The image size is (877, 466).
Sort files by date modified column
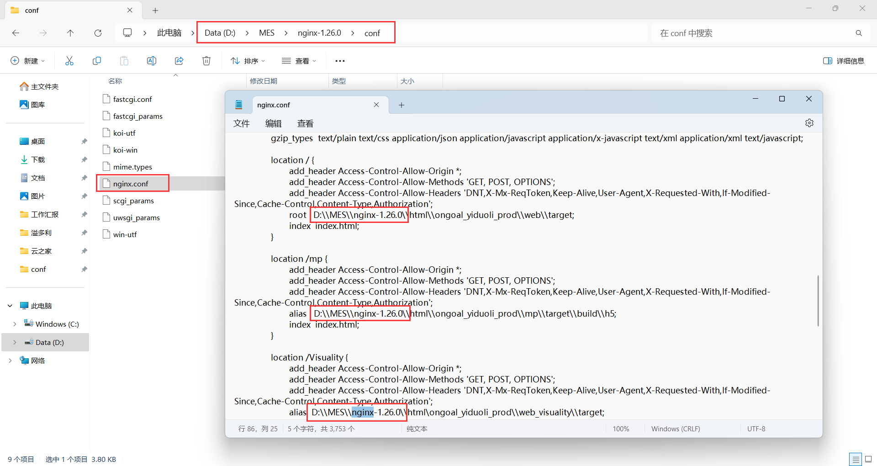pyautogui.click(x=264, y=81)
